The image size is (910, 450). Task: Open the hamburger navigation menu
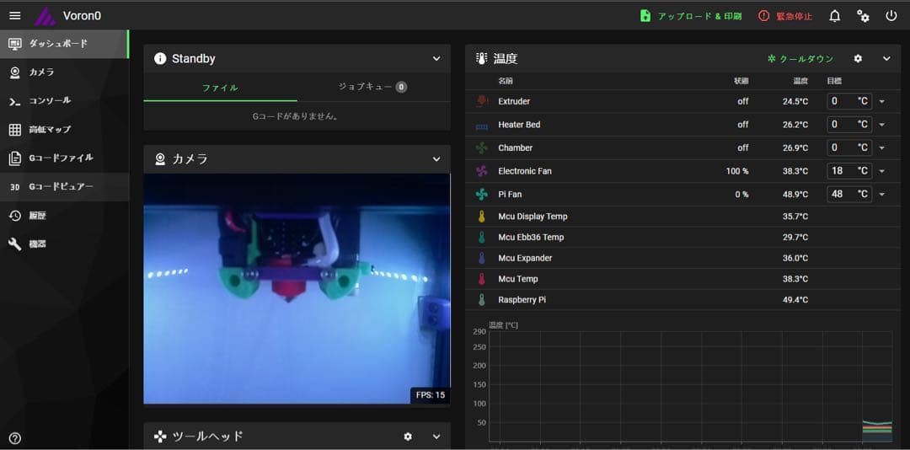[x=14, y=15]
